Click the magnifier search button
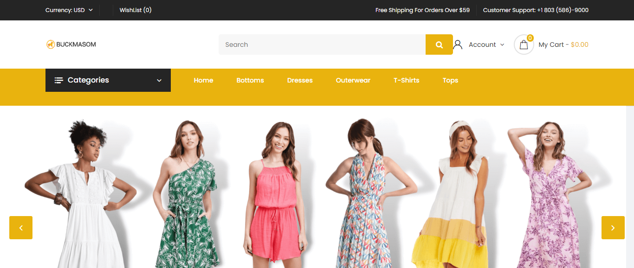 coord(439,45)
